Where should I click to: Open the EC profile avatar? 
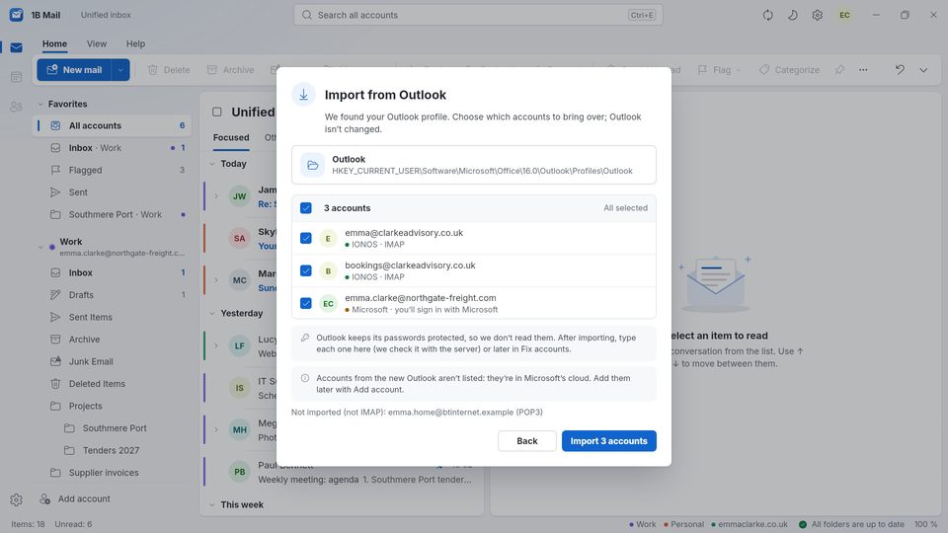[x=844, y=15]
